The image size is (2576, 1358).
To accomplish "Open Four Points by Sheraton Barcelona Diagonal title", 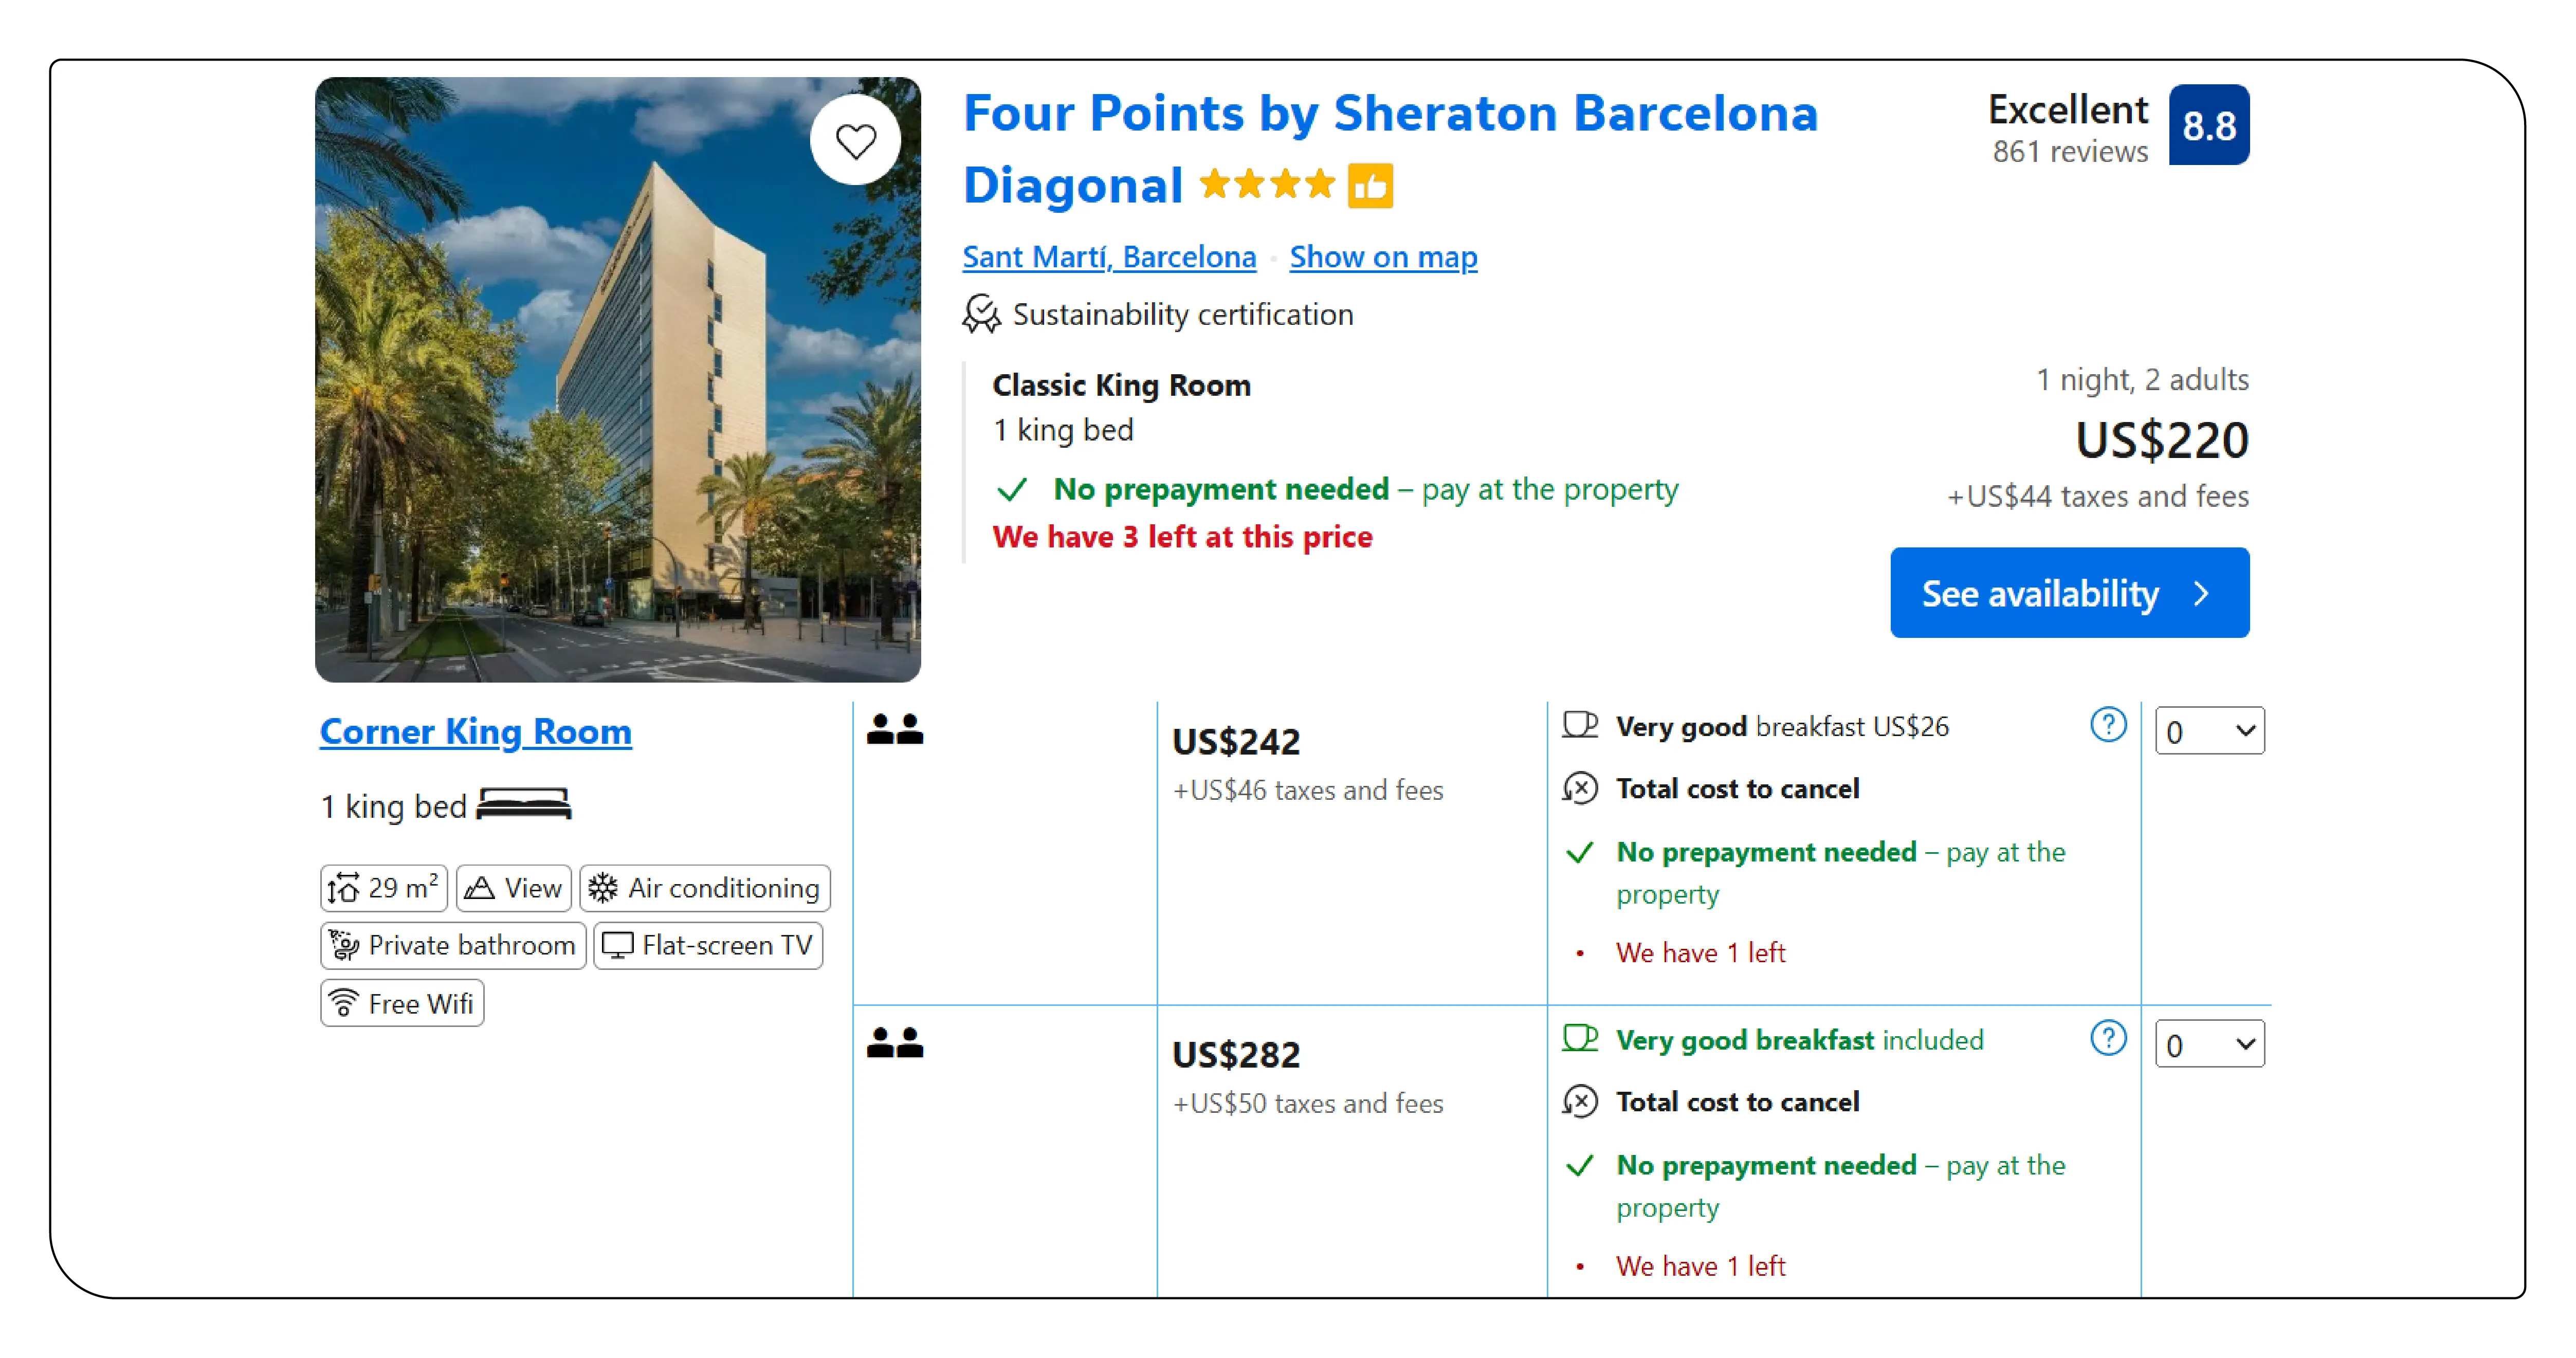I will tap(1390, 149).
